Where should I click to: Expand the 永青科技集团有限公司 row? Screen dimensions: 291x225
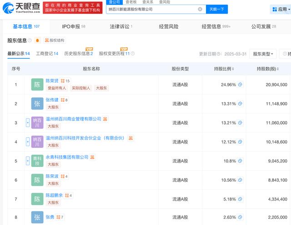coord(28,161)
